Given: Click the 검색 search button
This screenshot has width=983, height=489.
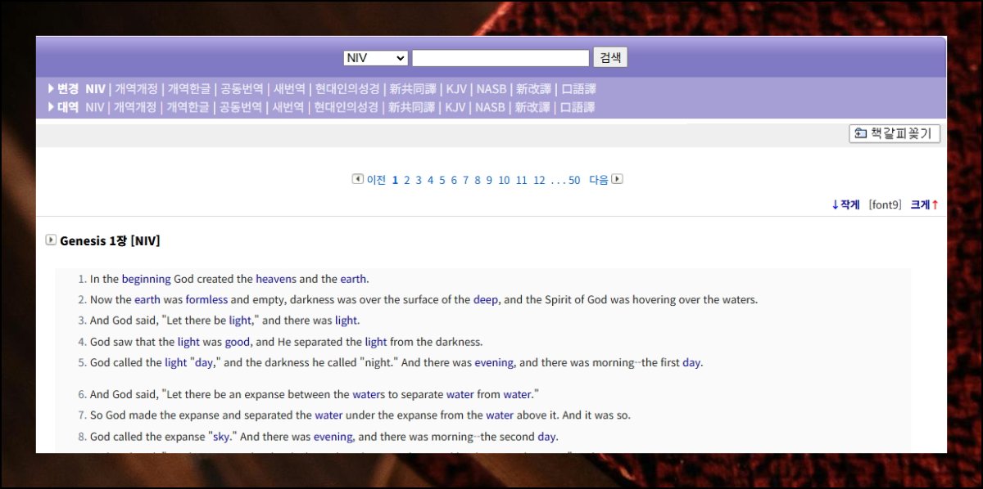Looking at the screenshot, I should (x=610, y=57).
